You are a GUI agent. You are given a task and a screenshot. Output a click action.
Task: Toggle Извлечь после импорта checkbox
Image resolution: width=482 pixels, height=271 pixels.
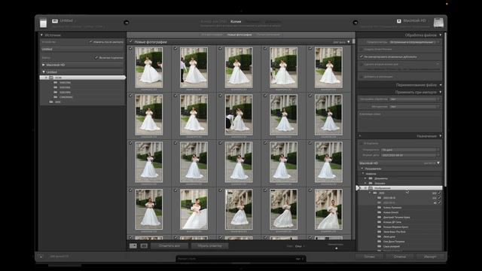click(x=90, y=42)
